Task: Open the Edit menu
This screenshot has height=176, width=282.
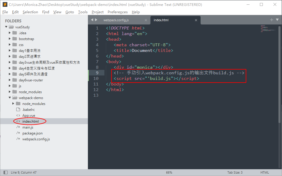Action: [x=15, y=12]
